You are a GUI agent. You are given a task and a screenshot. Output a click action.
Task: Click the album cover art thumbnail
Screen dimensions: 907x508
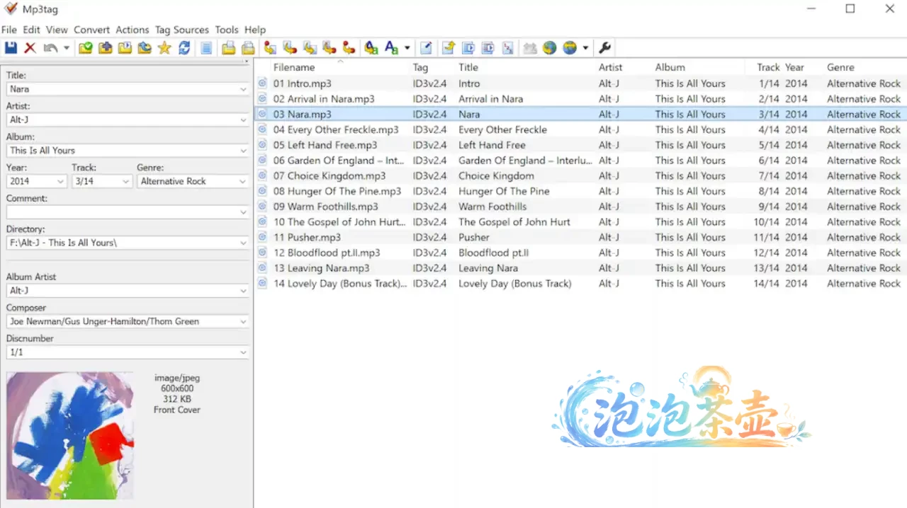[x=69, y=436]
